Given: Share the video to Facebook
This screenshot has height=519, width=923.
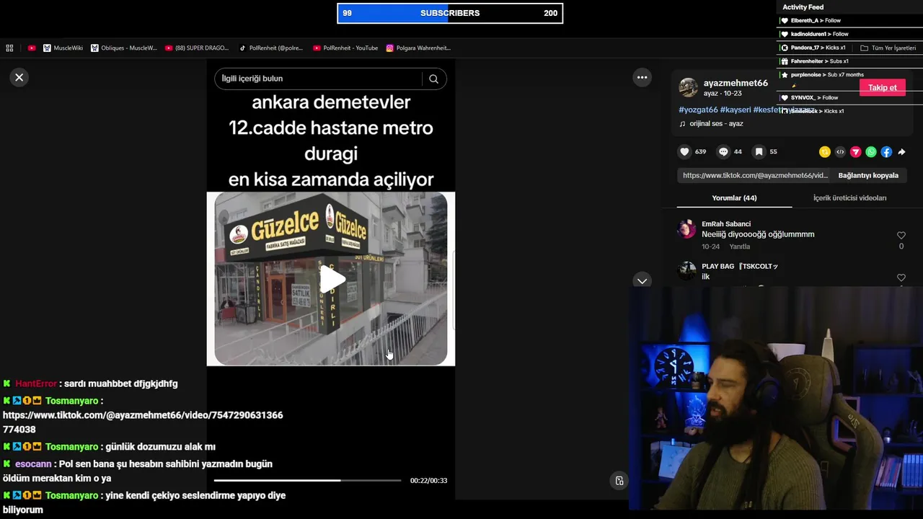Looking at the screenshot, I should (x=886, y=151).
